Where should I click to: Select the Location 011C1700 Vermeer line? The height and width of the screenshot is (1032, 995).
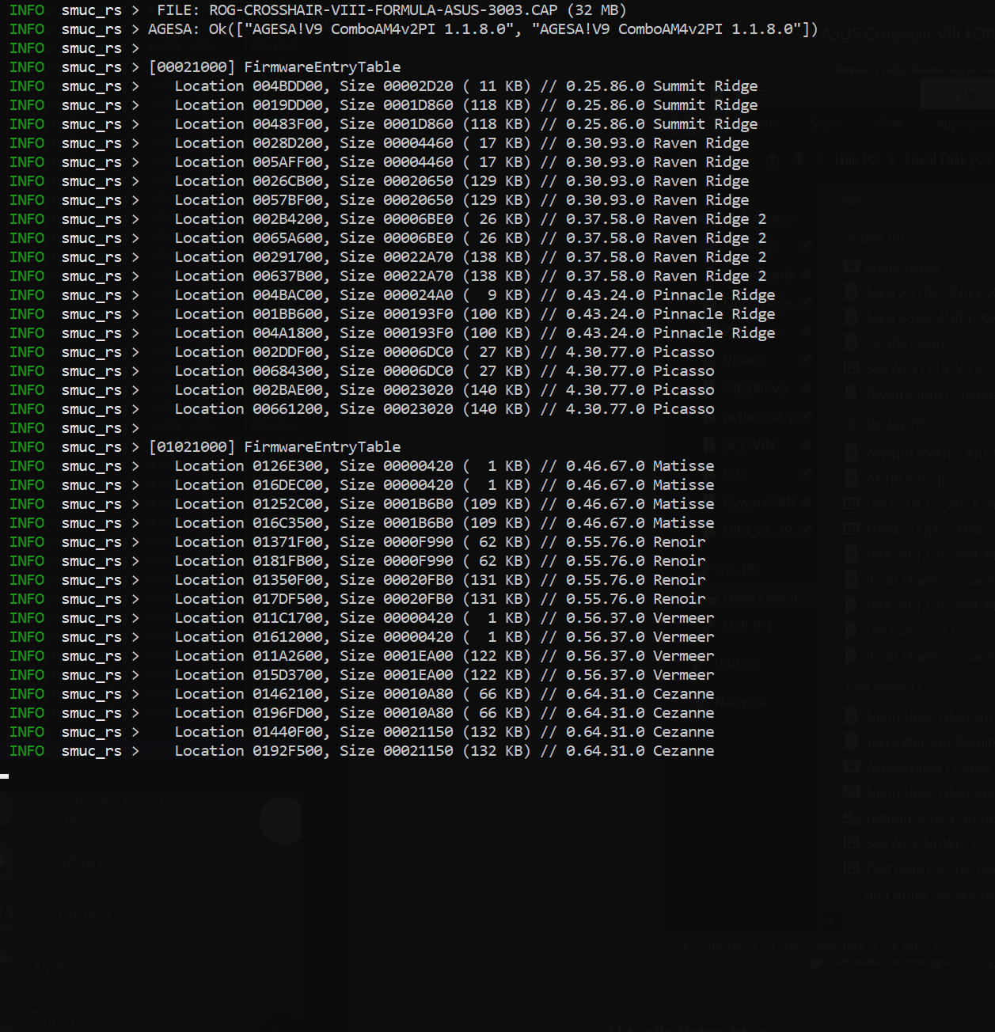[x=362, y=618]
